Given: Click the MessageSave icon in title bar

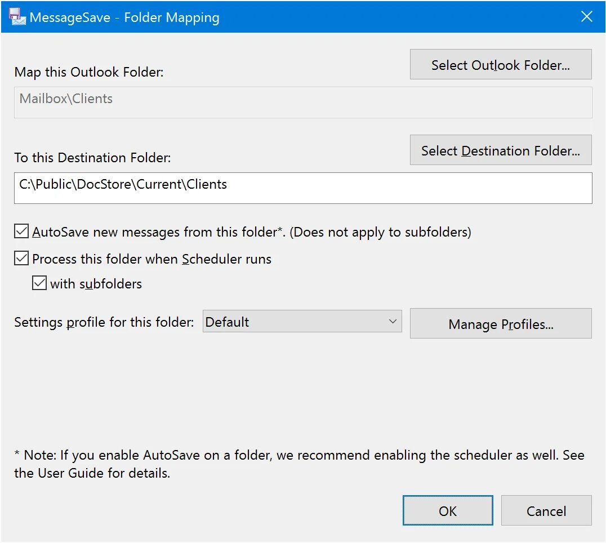Looking at the screenshot, I should [x=18, y=17].
